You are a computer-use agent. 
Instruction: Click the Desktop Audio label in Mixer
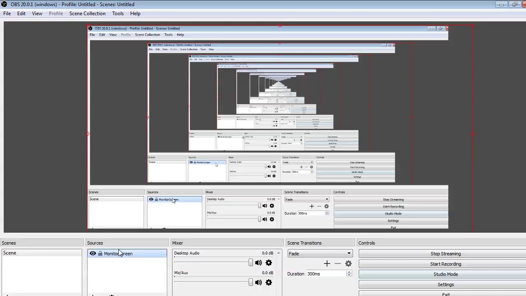(187, 253)
